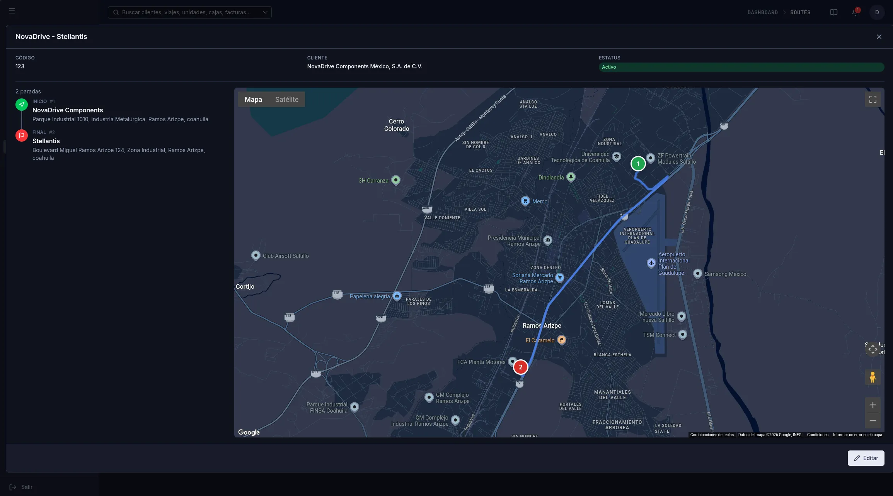Viewport: 893px width, 496px height.
Task: Open the notifications bell icon
Action: click(855, 12)
